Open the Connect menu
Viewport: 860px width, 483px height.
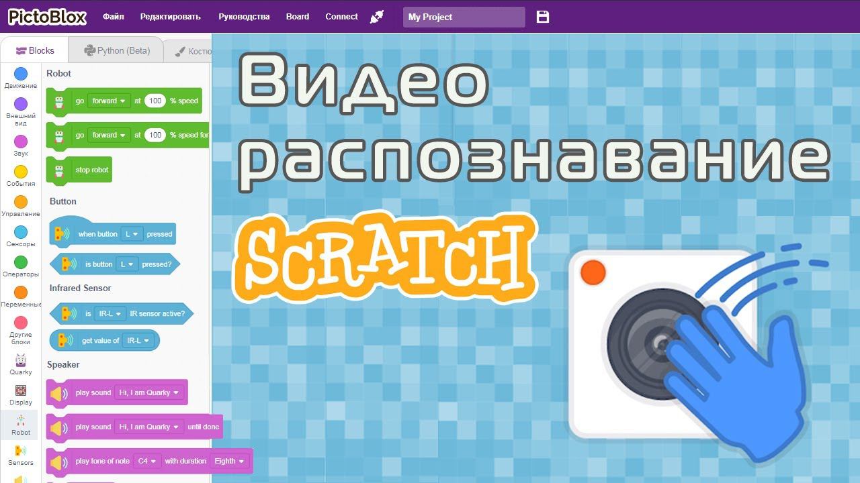[341, 17]
